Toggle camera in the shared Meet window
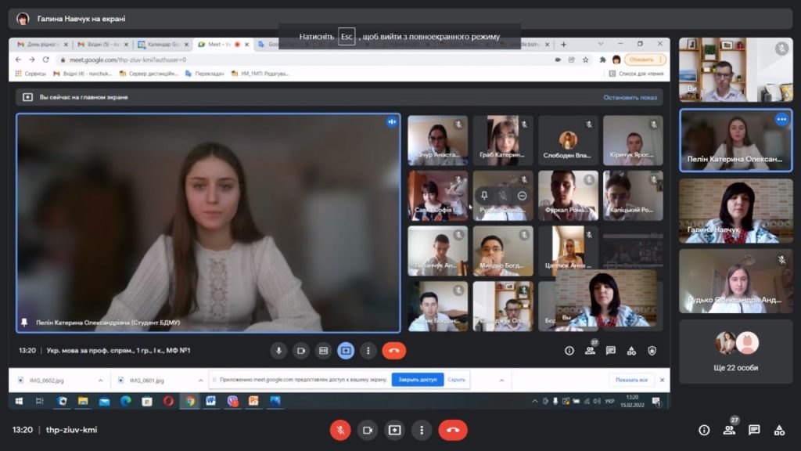 [x=301, y=351]
